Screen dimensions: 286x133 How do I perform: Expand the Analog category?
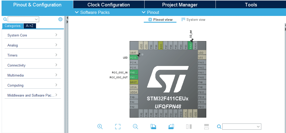33,45
